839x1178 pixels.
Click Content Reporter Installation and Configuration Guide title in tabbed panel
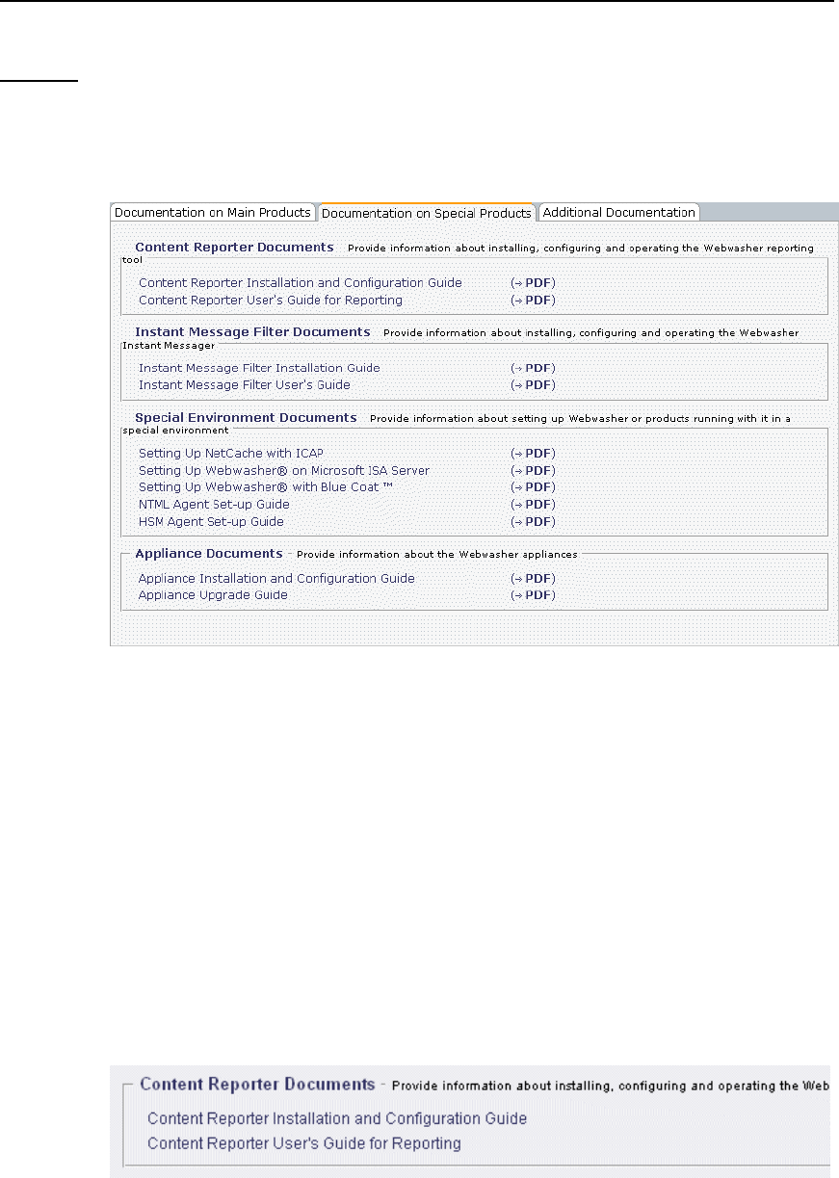tap(301, 283)
